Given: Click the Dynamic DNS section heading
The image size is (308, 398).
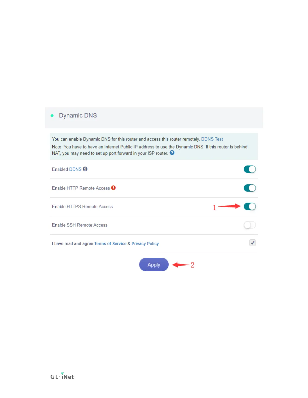Looking at the screenshot, I should 78,115.
